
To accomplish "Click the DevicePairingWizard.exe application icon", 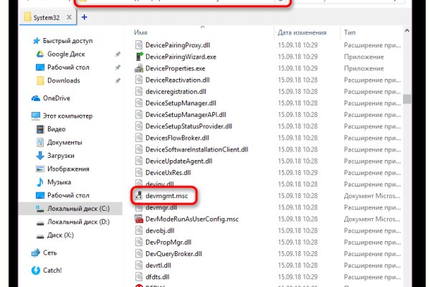I will [140, 57].
